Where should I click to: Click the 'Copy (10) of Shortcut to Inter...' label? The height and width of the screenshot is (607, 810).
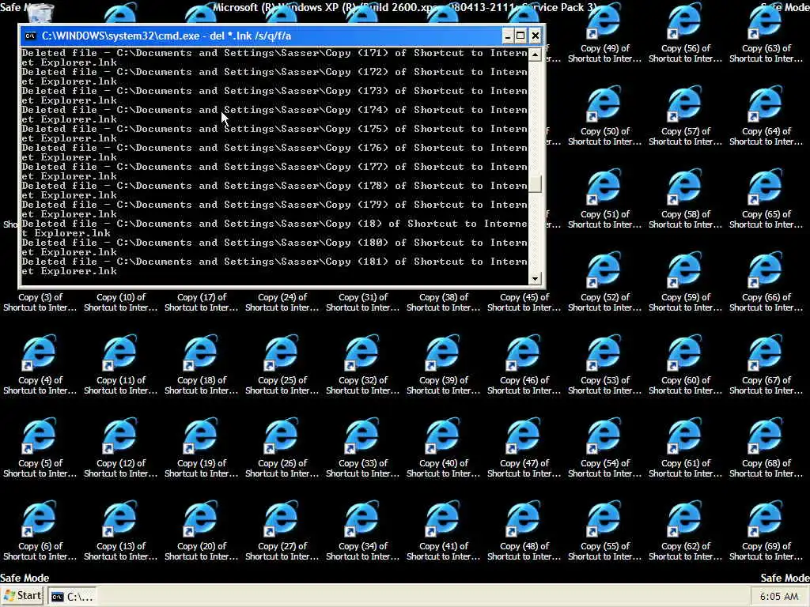(120, 303)
